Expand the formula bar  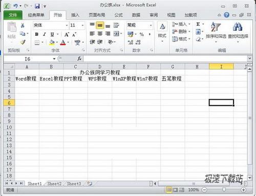point(250,58)
